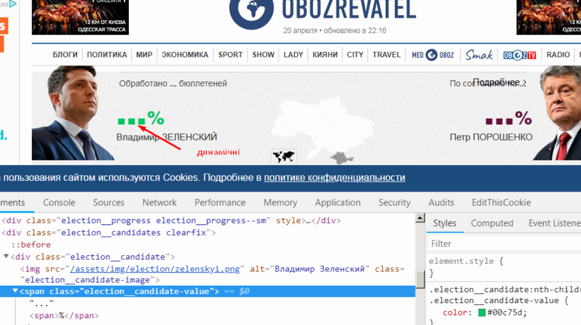Image resolution: width=581 pixels, height=325 pixels.
Task: Open the МИР section
Action: pos(144,55)
